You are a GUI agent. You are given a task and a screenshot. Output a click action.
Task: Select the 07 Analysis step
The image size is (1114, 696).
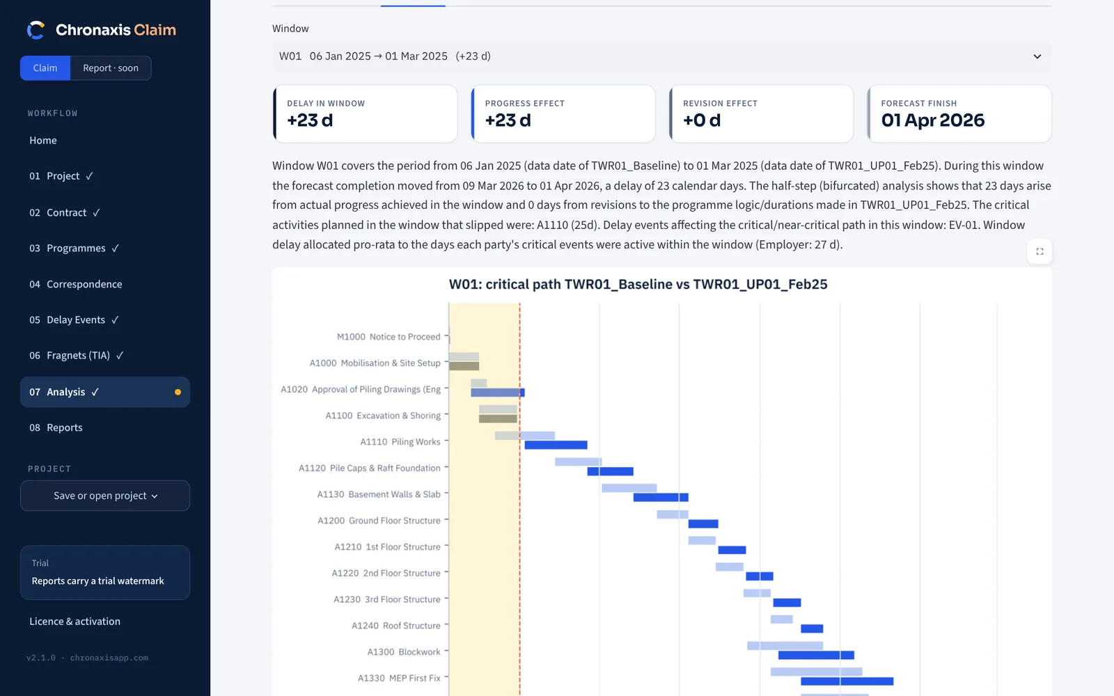[x=105, y=392]
